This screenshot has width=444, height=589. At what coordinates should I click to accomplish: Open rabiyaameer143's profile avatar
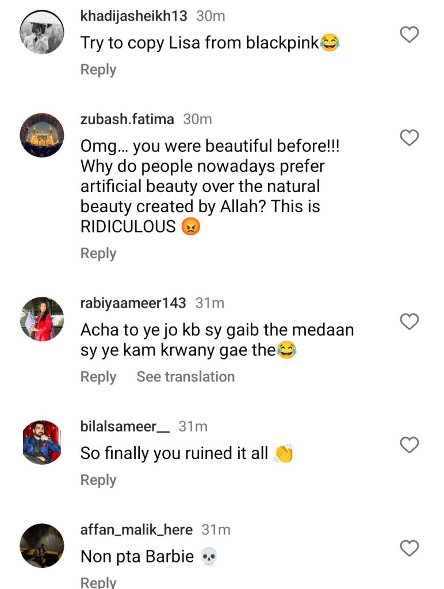click(x=41, y=319)
